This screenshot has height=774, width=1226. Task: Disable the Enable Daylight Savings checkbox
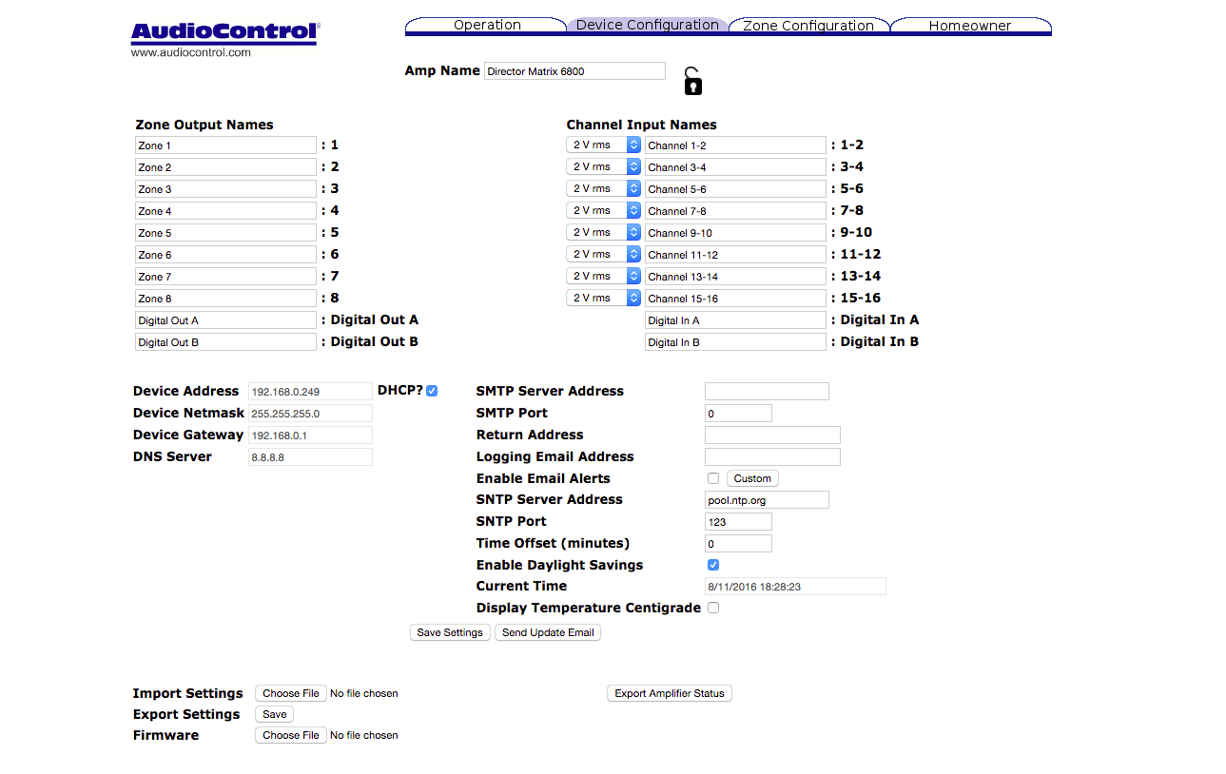point(713,565)
